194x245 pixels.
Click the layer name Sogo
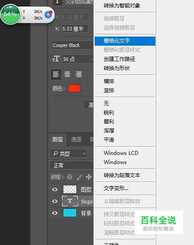(87, 201)
